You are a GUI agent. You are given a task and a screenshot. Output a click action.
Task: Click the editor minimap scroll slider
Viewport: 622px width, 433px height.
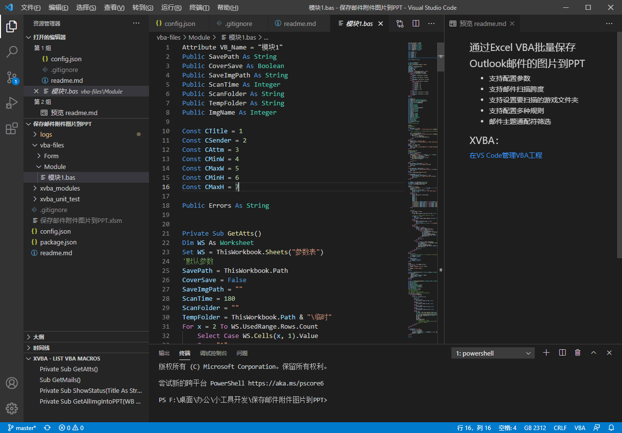(x=441, y=57)
